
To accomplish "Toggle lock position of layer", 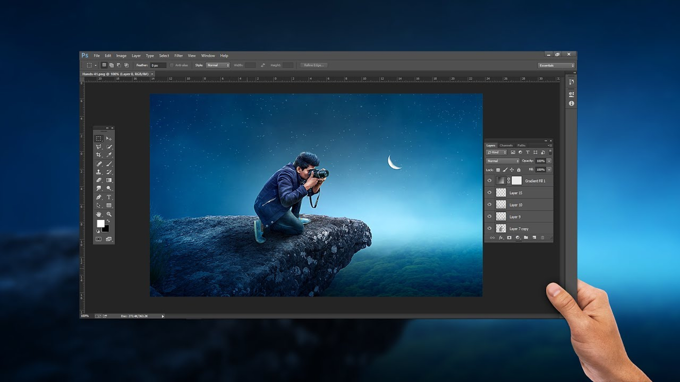I will pyautogui.click(x=512, y=170).
